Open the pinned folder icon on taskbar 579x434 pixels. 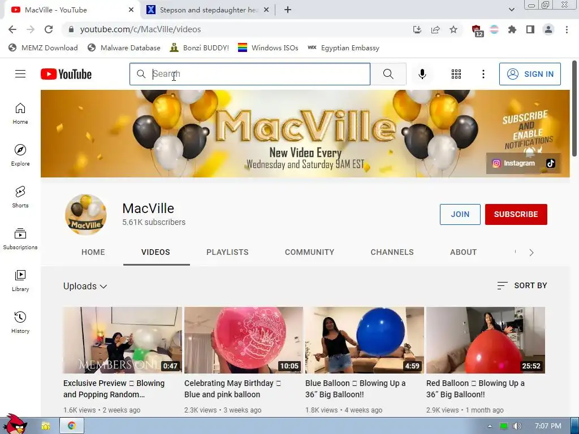coord(46,426)
